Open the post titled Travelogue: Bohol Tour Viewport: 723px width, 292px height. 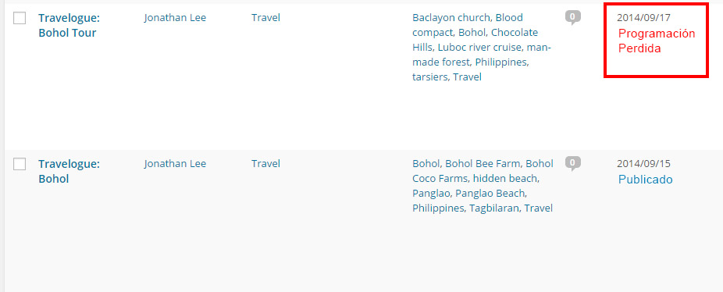tap(69, 25)
